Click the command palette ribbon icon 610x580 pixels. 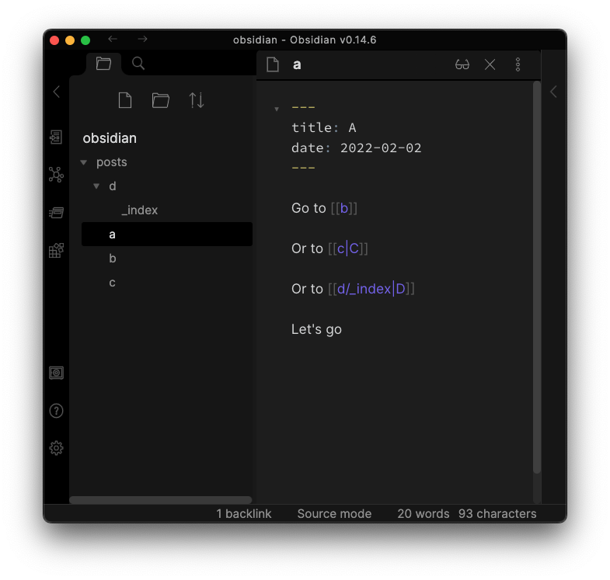(x=56, y=213)
